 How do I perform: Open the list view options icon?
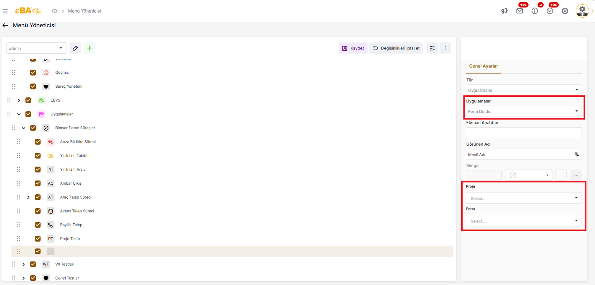[432, 48]
